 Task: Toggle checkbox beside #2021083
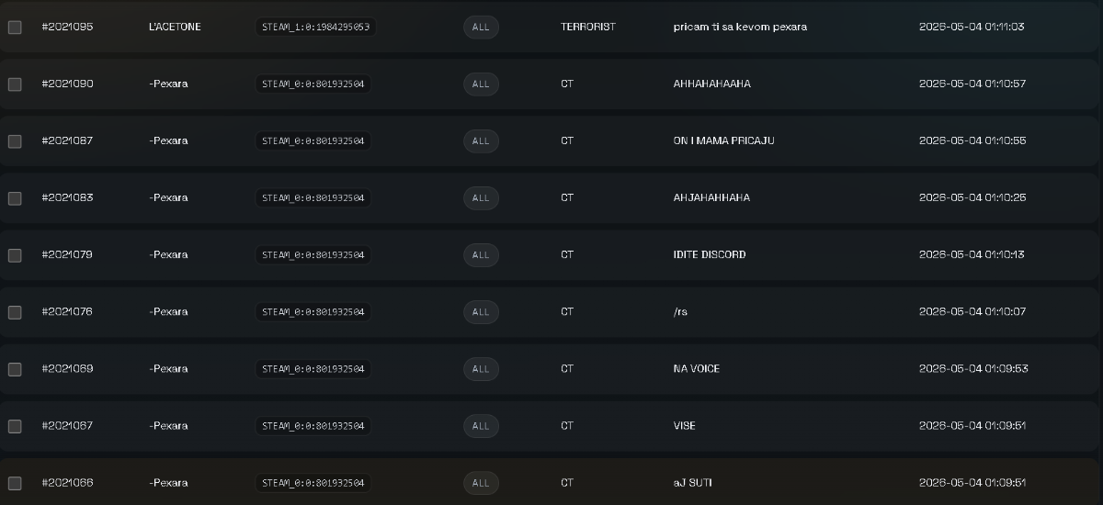point(15,198)
